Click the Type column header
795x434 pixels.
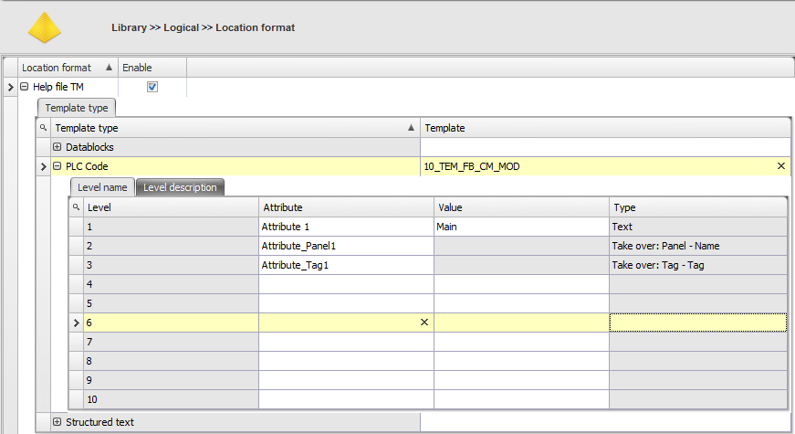(x=698, y=207)
